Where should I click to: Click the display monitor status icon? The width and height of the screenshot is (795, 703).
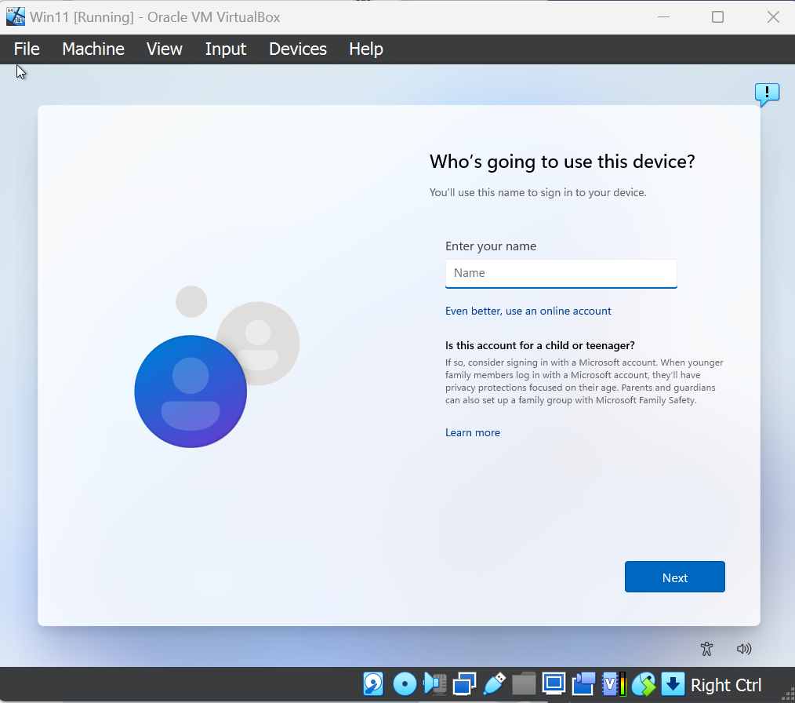(x=554, y=684)
